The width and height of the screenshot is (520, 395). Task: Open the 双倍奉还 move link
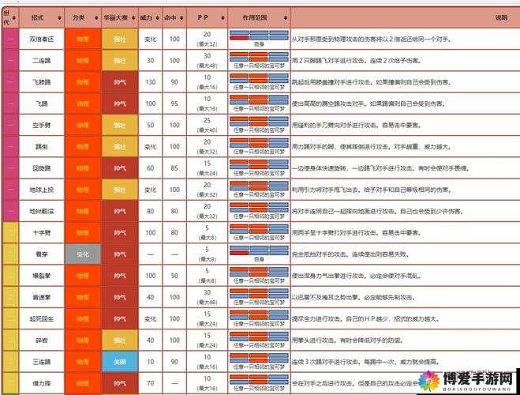point(42,39)
